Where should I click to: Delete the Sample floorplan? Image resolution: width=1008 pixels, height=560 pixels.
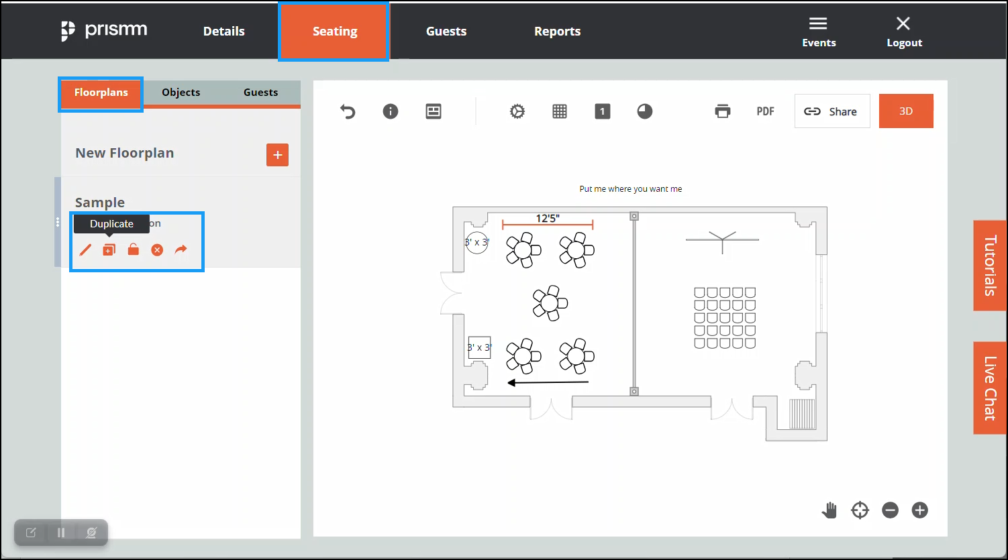(x=156, y=249)
